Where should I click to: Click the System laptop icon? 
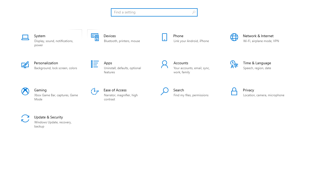click(x=25, y=37)
